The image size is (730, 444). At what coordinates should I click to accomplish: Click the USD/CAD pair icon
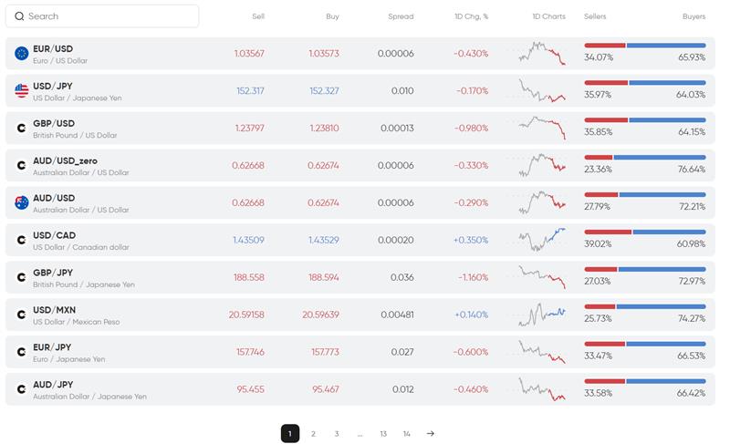(x=22, y=240)
